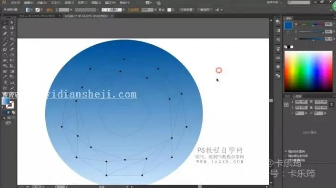
Task: Select the Rotate tool
Action: [x=5, y=55]
